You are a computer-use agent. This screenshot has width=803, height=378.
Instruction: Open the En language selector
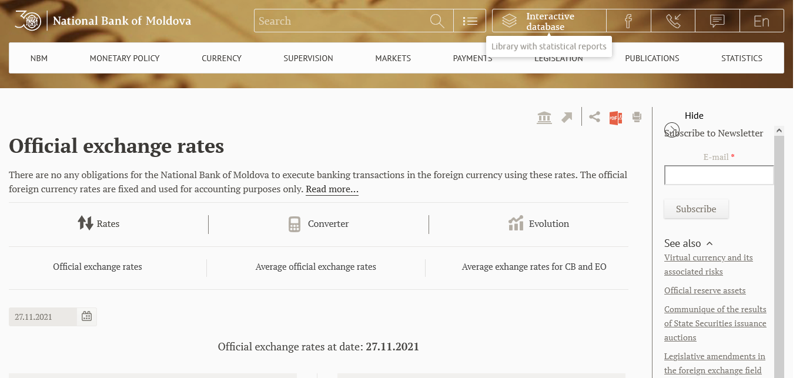[x=761, y=21]
